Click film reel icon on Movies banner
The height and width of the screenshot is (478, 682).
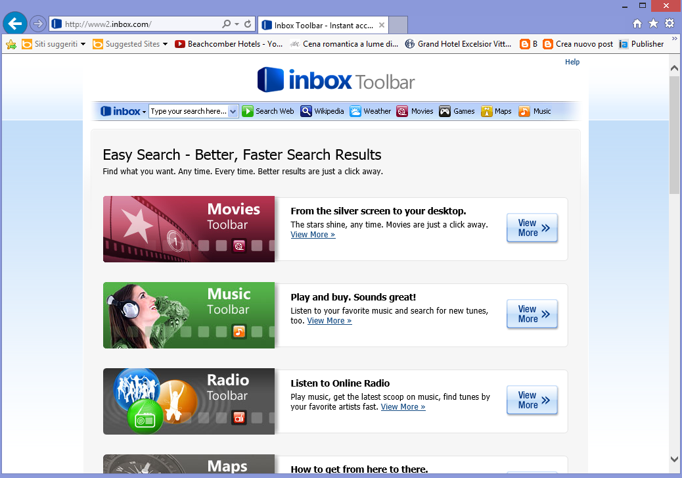point(239,246)
